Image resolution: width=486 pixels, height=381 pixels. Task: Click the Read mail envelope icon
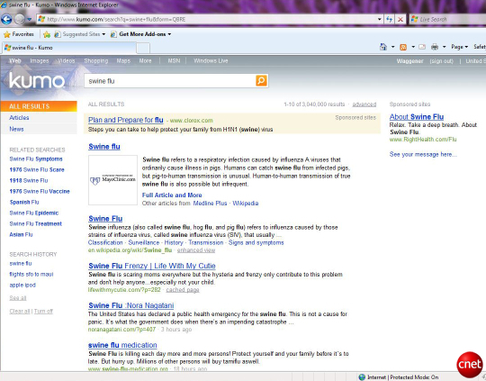422,47
